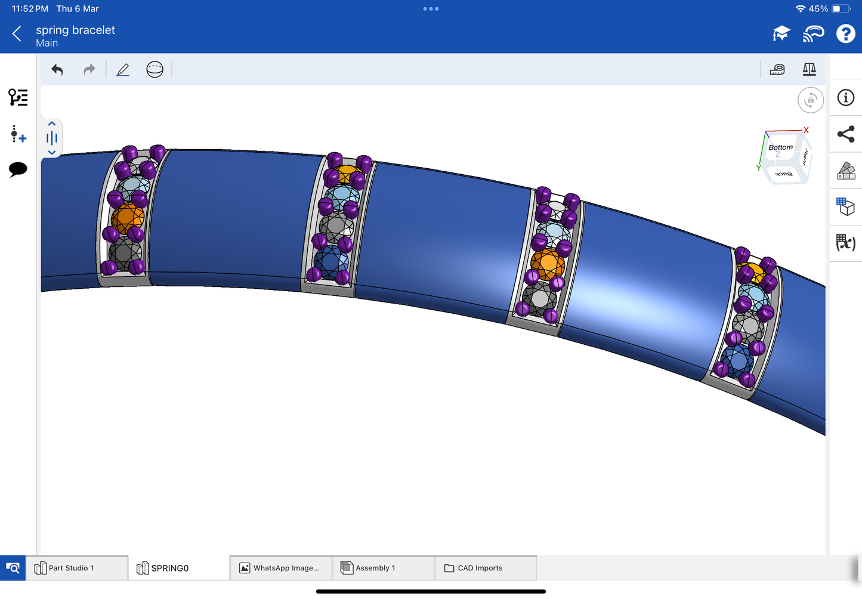
Task: Tap the redo arrow in toolbar
Action: (89, 70)
